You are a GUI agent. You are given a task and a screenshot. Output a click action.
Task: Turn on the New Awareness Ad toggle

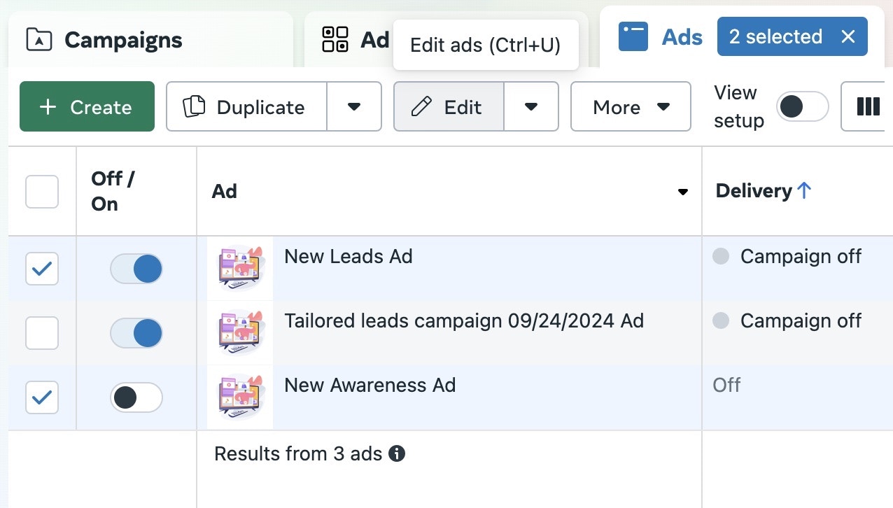pyautogui.click(x=136, y=397)
